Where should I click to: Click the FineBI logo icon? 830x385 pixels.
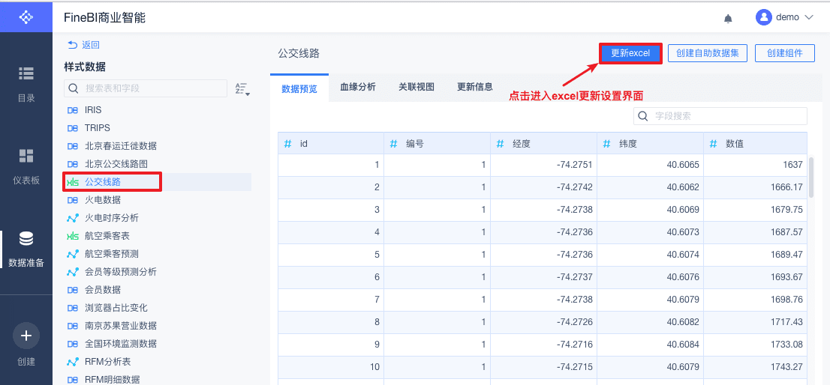[x=26, y=16]
